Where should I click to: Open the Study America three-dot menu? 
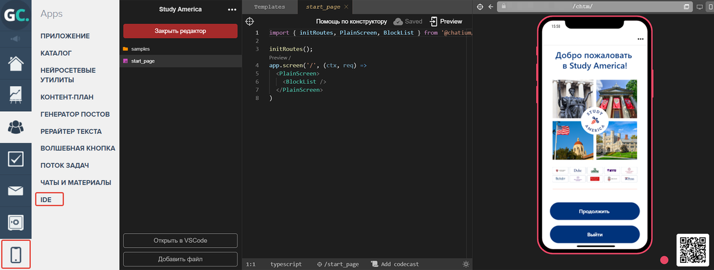(x=232, y=10)
